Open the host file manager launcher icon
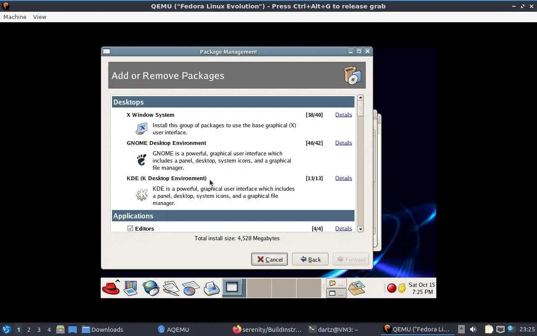Viewport: 537px width, 336px height. tap(60, 329)
